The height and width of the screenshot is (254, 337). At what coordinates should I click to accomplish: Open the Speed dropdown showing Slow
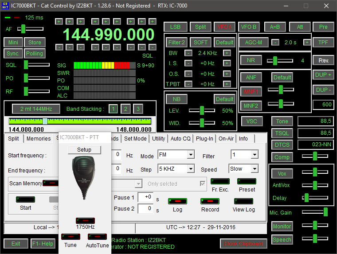coord(255,169)
